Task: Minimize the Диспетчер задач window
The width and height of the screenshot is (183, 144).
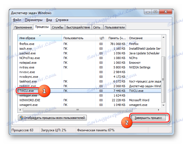Action: (148, 12)
